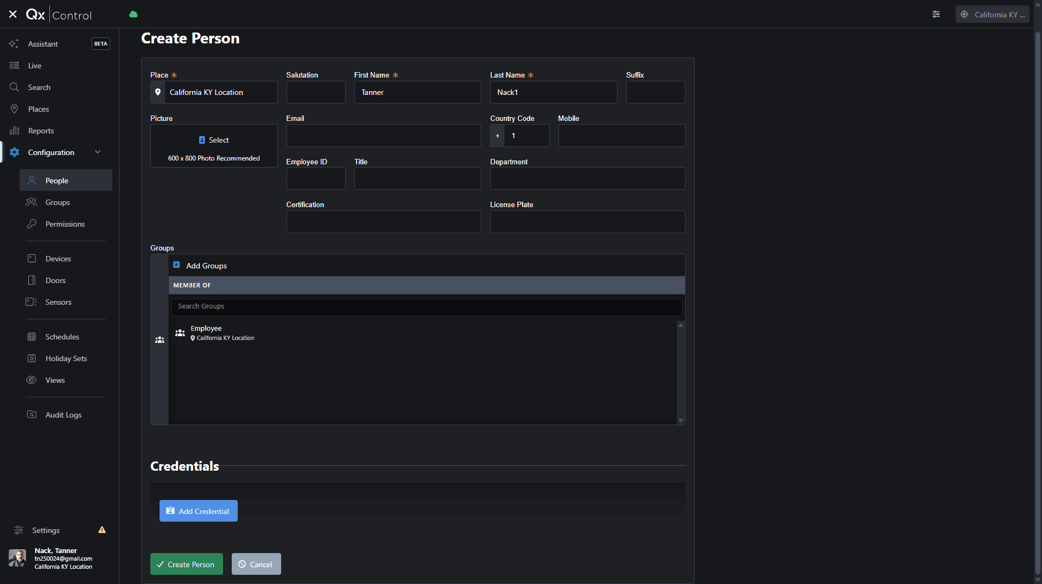Click the Salutation input field

[316, 92]
